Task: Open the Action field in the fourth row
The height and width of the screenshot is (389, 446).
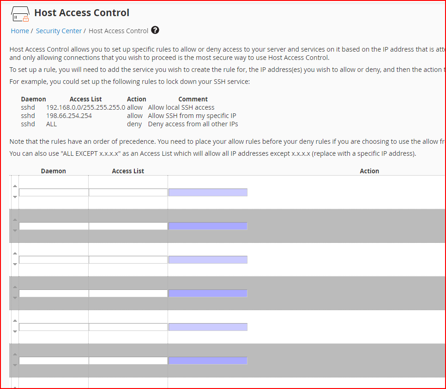Action: 208,294
